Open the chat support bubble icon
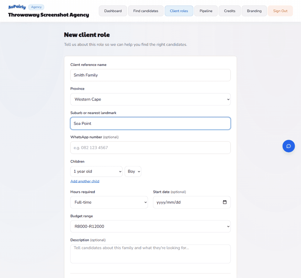Screen dimensions: 301x278 (x=289, y=146)
